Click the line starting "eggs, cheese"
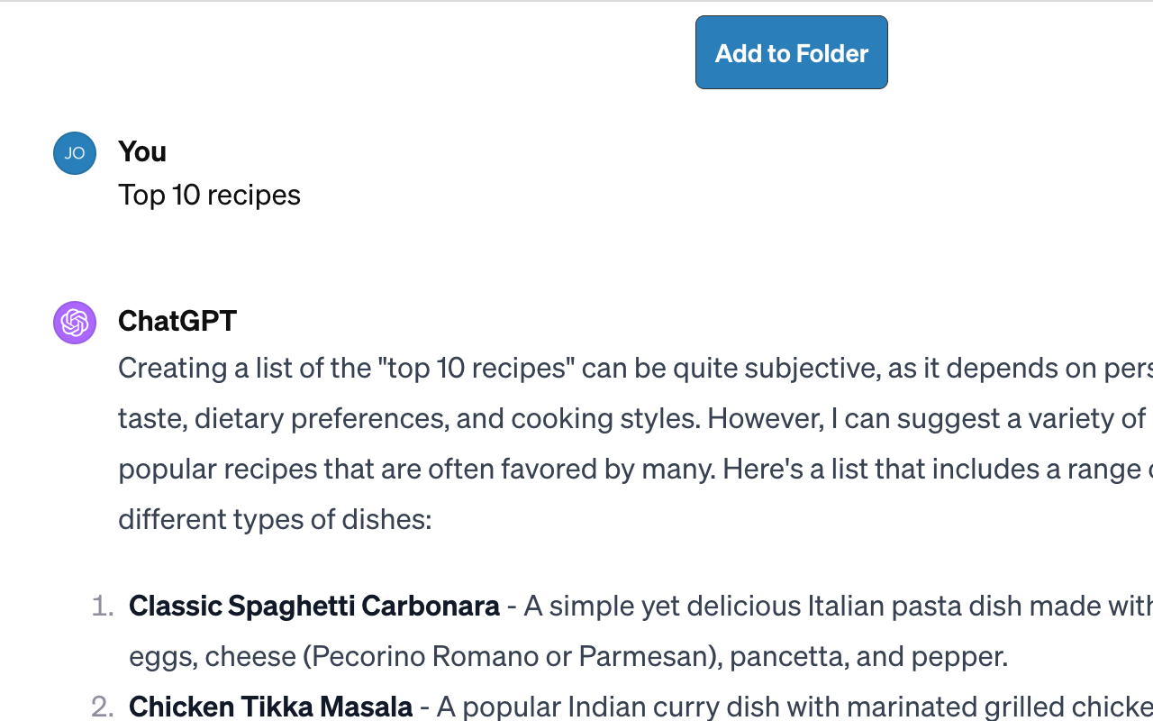This screenshot has width=1153, height=721. pos(568,656)
